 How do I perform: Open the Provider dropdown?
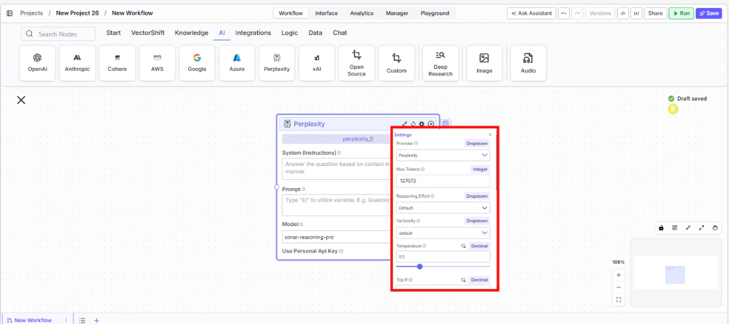pos(443,155)
